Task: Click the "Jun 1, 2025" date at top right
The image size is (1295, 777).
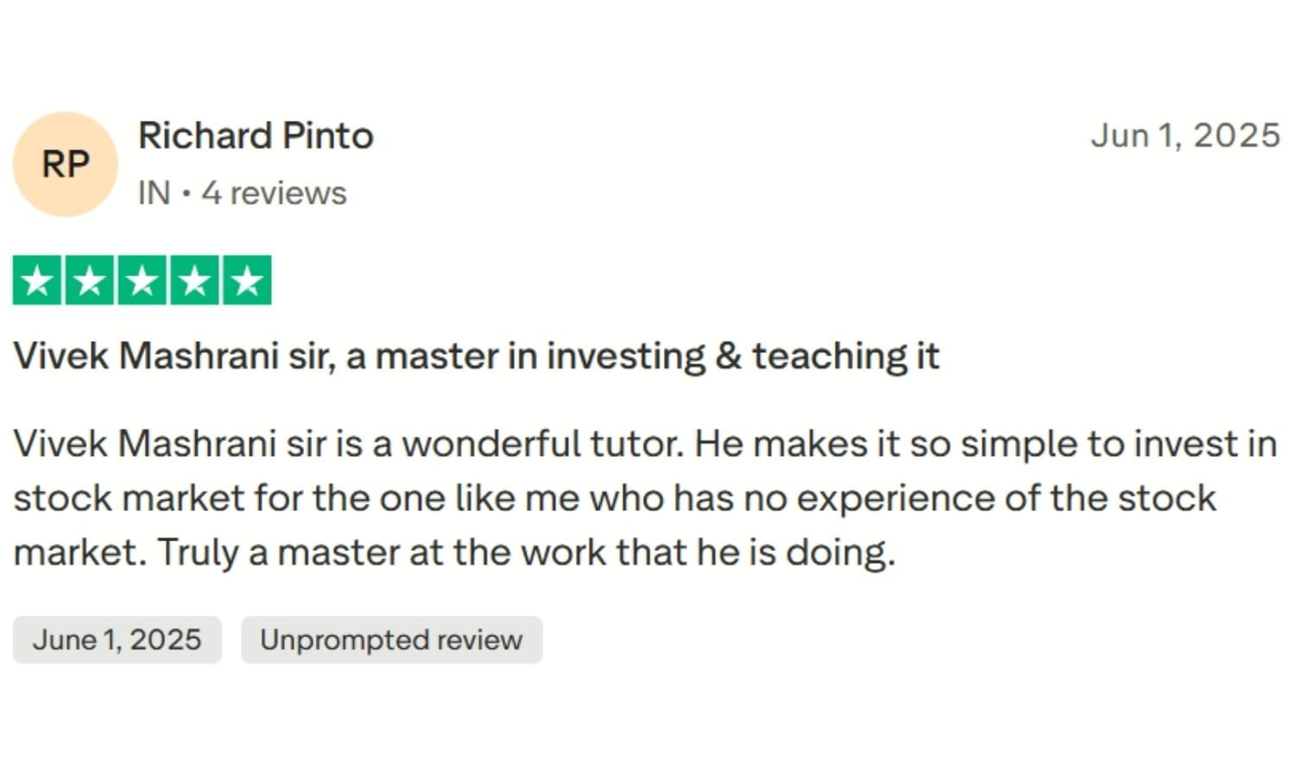Action: pos(1184,136)
